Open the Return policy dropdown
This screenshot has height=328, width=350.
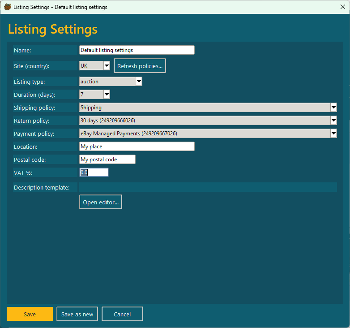pos(333,121)
